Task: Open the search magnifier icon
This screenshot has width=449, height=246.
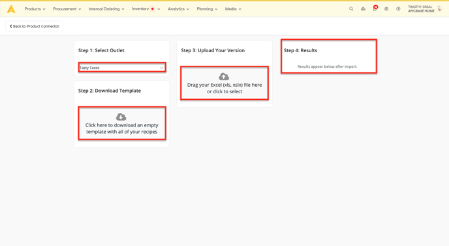Action: click(351, 9)
